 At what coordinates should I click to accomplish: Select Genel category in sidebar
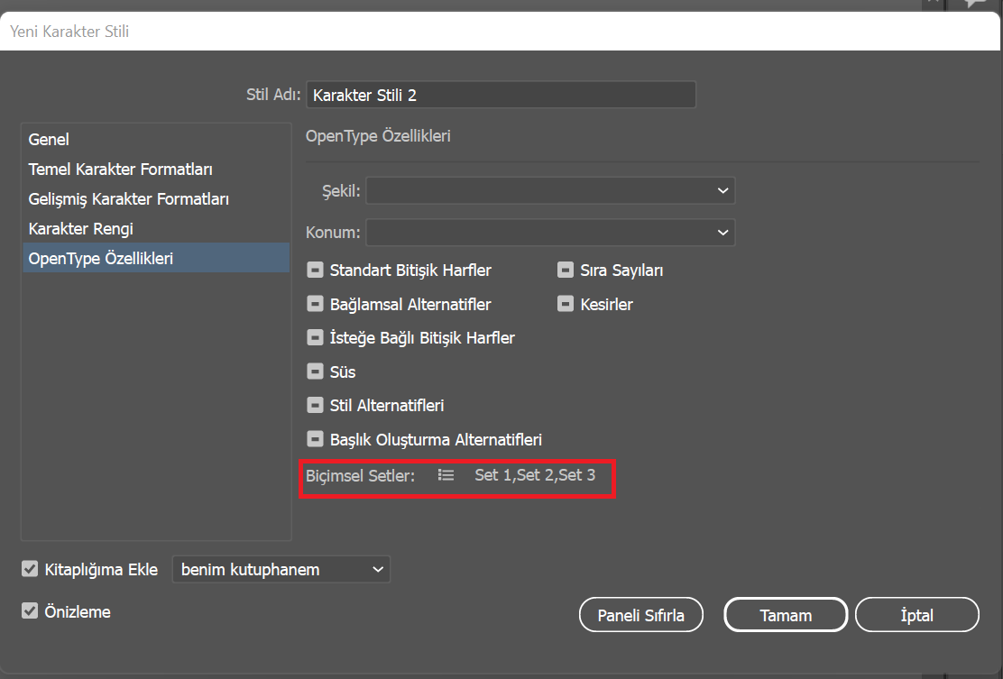pos(49,140)
